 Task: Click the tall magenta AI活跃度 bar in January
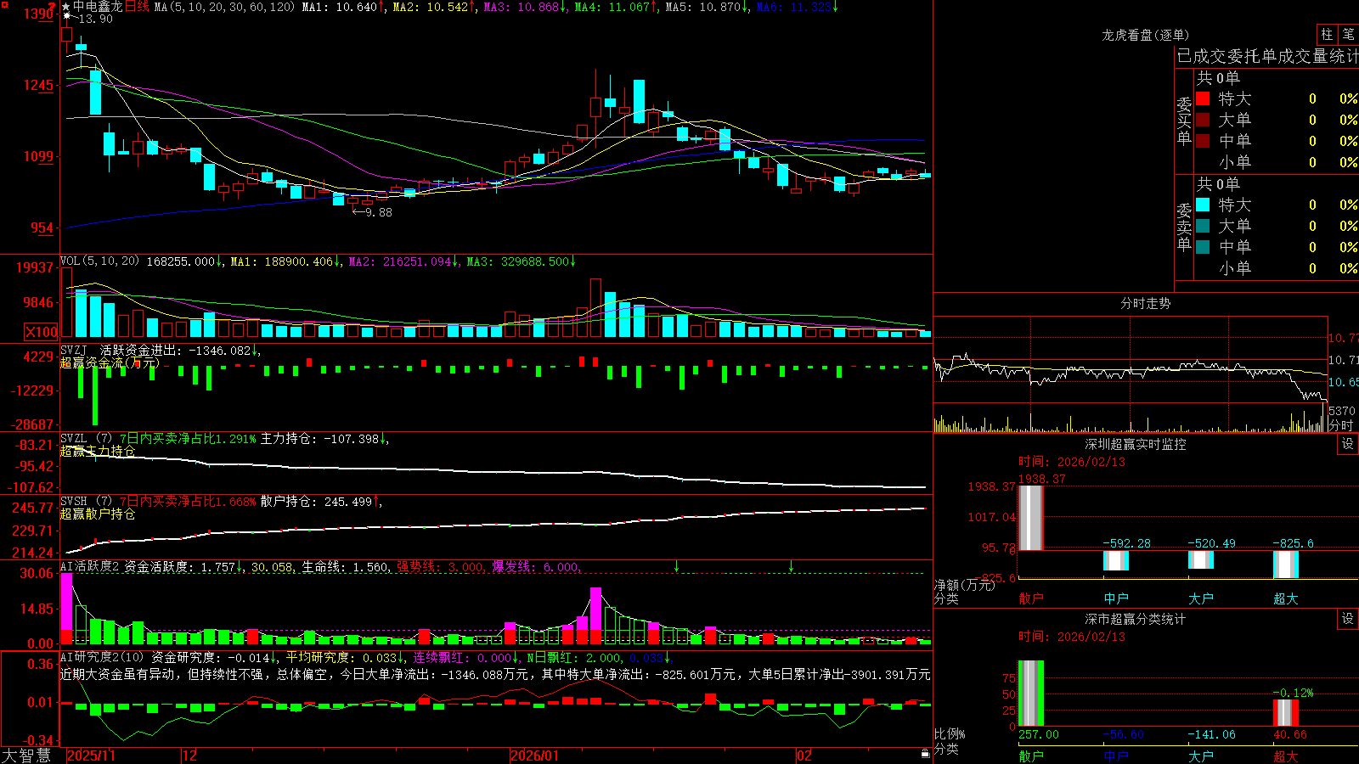coord(595,615)
